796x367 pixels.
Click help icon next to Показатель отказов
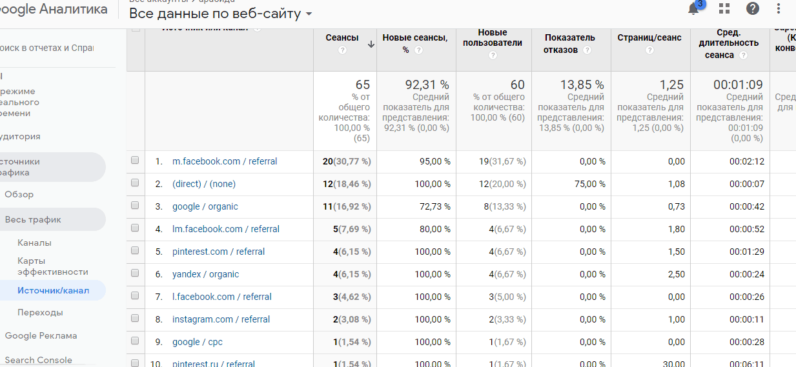coord(587,50)
